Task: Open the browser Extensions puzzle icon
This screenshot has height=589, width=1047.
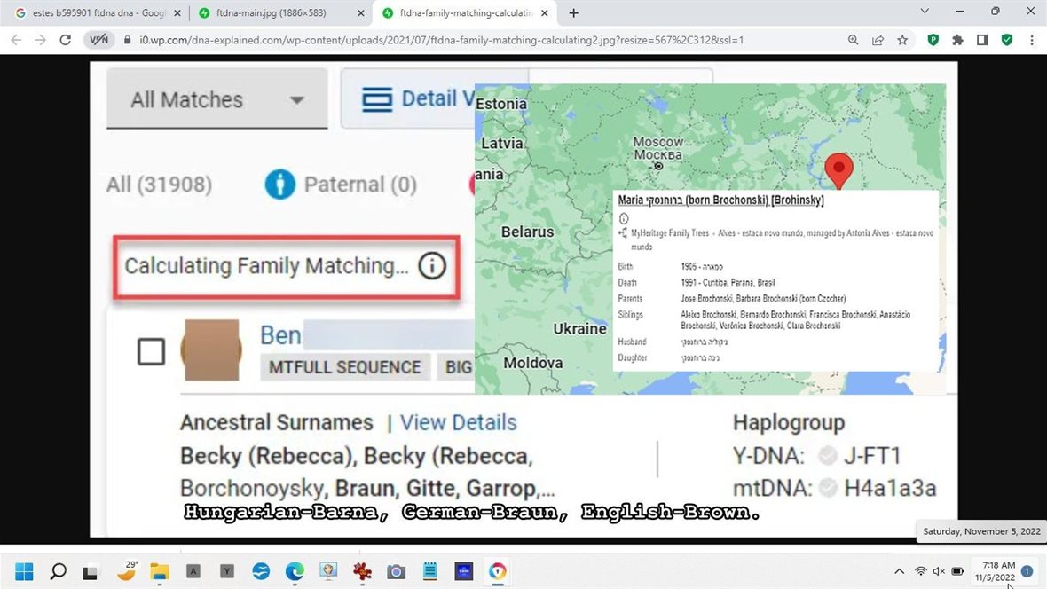Action: click(957, 40)
